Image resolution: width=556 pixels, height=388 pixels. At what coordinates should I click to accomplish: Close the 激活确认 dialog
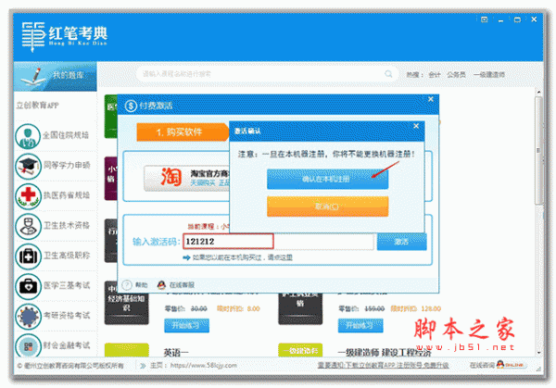click(x=416, y=126)
